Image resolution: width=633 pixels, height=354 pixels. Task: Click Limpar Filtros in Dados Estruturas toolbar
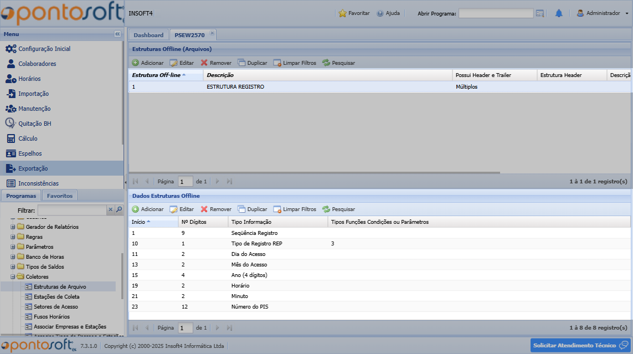[x=295, y=209]
